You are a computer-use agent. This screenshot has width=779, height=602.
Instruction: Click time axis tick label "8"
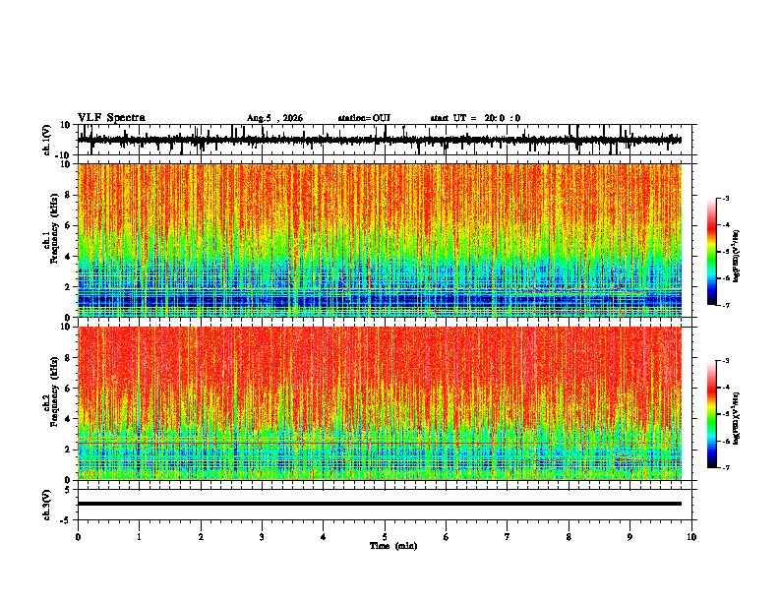click(569, 537)
